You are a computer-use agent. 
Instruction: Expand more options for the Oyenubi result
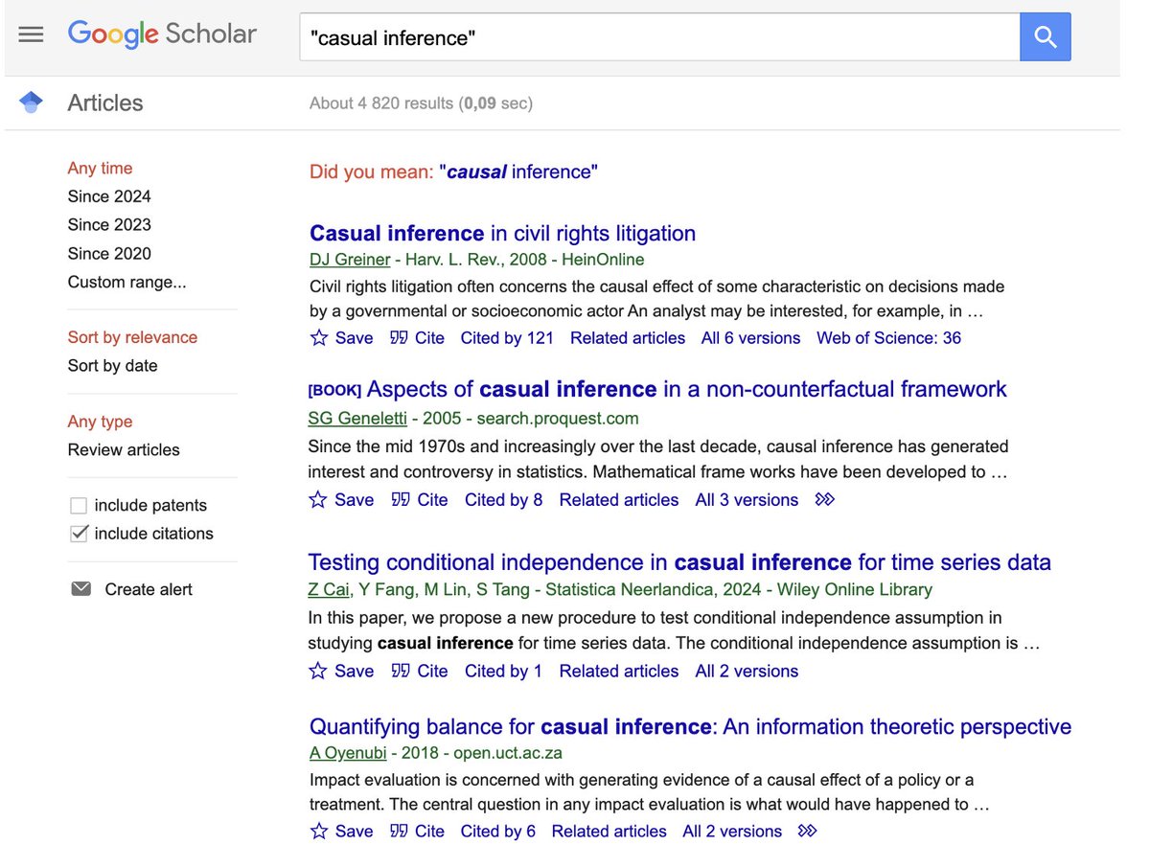808,831
